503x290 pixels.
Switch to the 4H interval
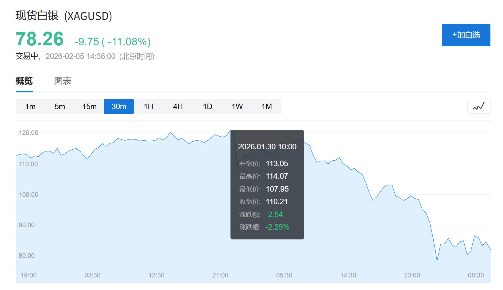(178, 106)
